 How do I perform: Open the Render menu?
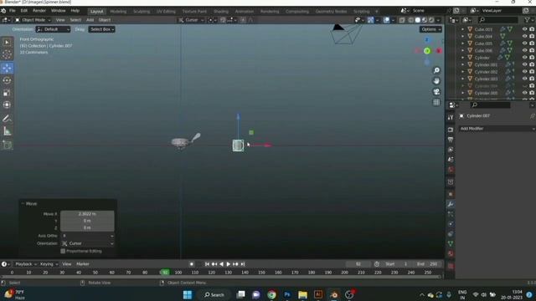pos(39,11)
